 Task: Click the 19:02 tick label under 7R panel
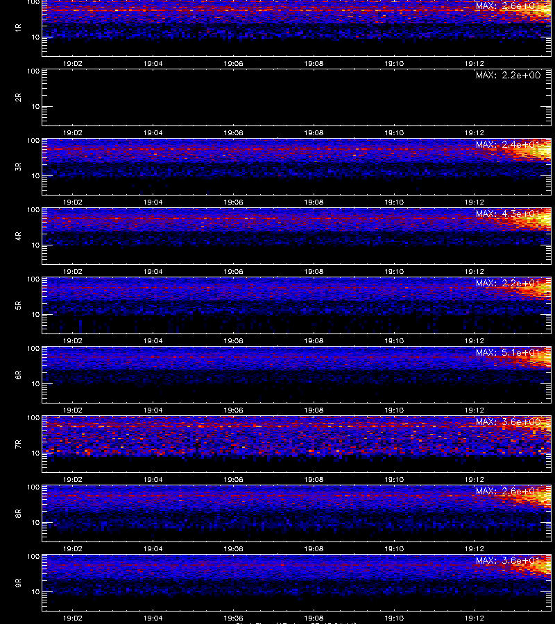click(x=72, y=480)
